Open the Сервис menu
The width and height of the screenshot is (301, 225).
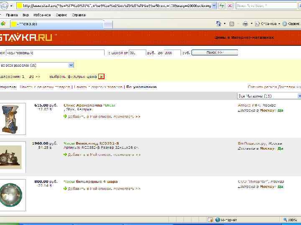tap(61, 15)
